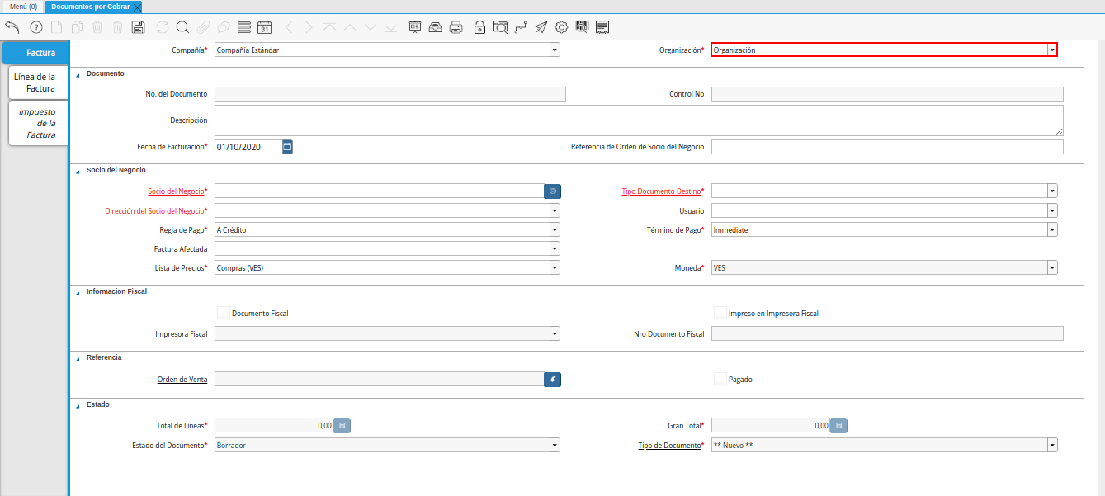Viewport: 1105px width, 496px height.
Task: Click in the Descripción text area
Action: 639,120
